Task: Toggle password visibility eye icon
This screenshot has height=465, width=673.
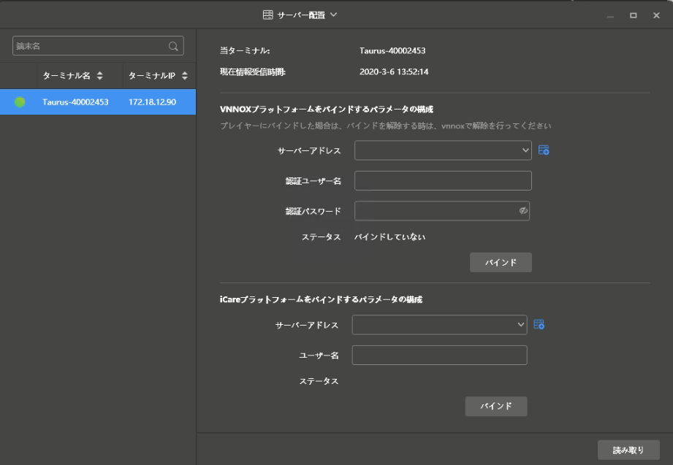Action: (523, 211)
